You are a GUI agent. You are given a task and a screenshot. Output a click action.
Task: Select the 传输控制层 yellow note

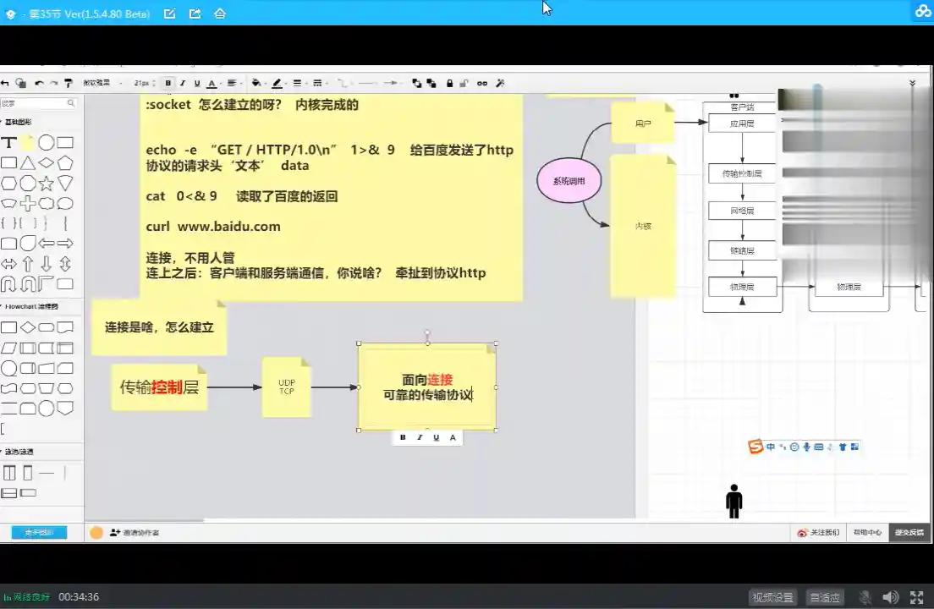[159, 387]
